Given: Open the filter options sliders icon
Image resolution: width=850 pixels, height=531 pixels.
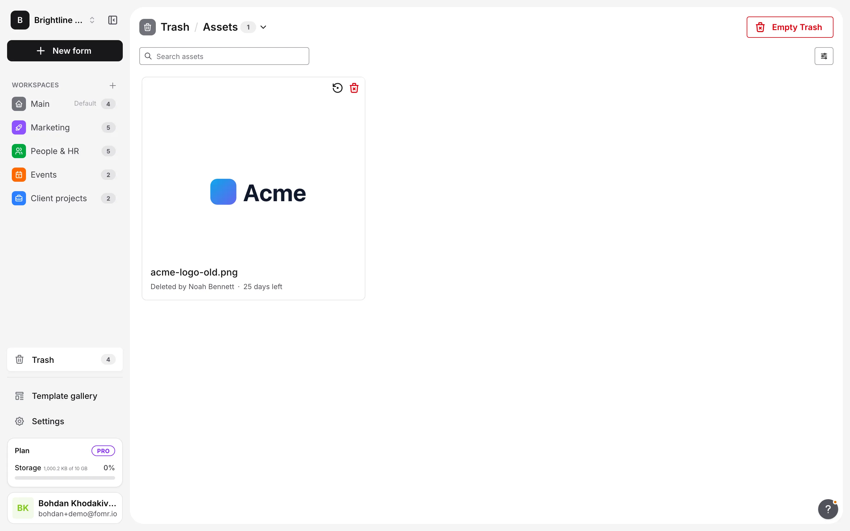Looking at the screenshot, I should pyautogui.click(x=824, y=56).
